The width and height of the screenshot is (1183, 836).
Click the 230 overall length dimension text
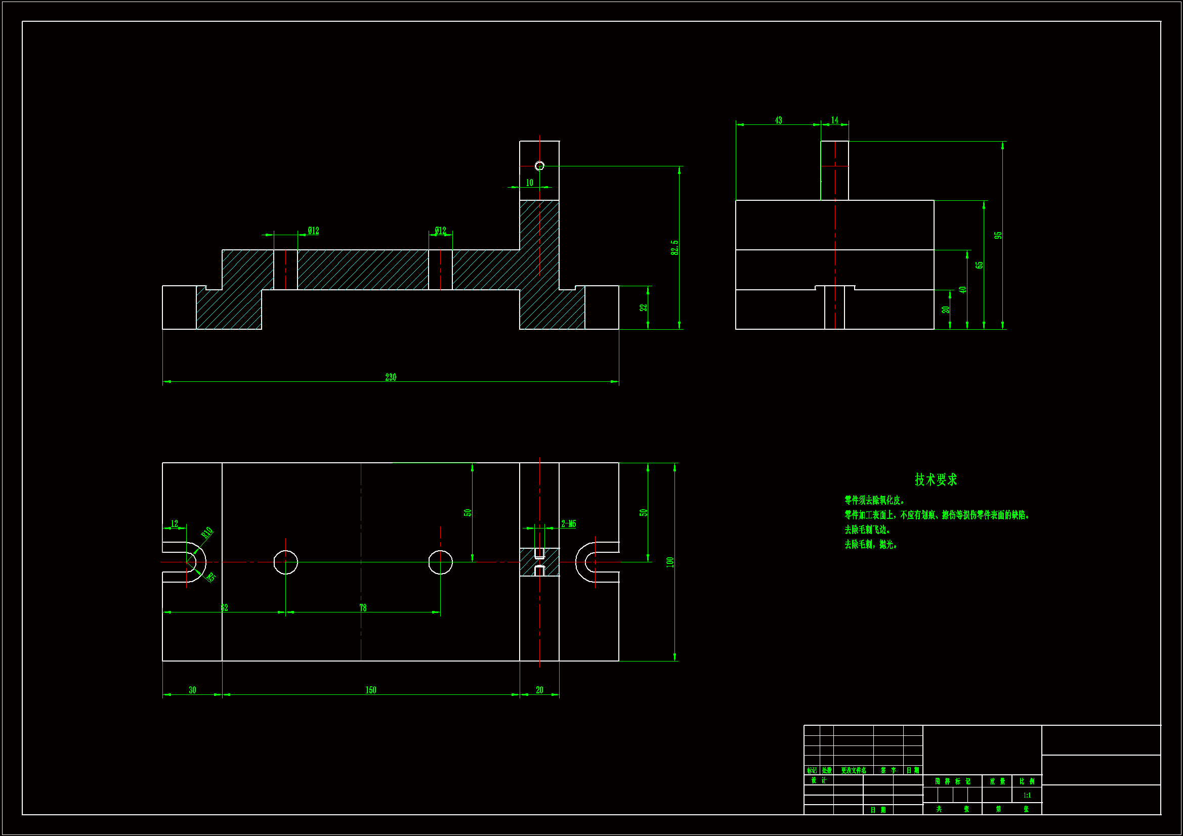(x=391, y=378)
